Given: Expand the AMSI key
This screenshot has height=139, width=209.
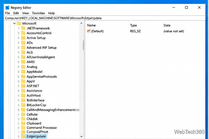Looking at the screenshot, I should tap(19, 62).
